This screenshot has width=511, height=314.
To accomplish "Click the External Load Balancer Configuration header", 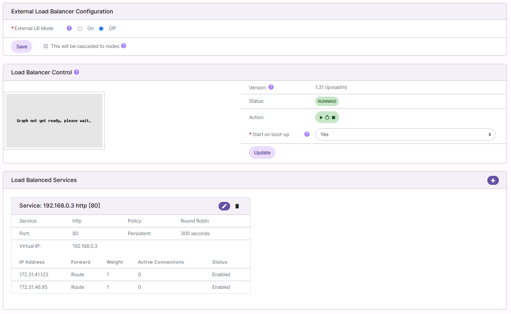I will click(62, 11).
